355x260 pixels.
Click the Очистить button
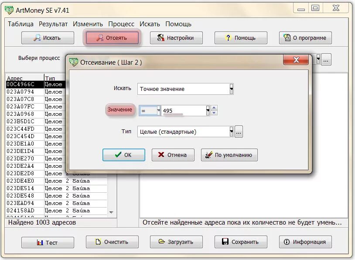point(112,242)
